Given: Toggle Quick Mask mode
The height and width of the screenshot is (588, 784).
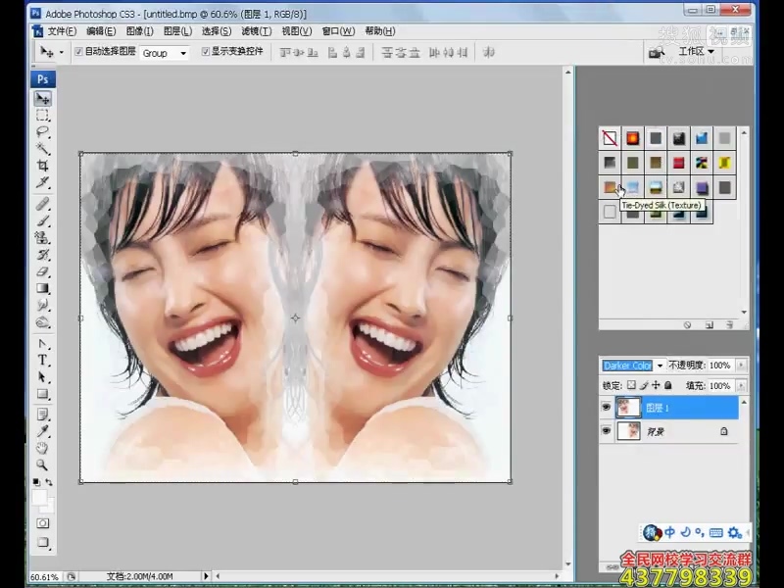Looking at the screenshot, I should tap(43, 523).
